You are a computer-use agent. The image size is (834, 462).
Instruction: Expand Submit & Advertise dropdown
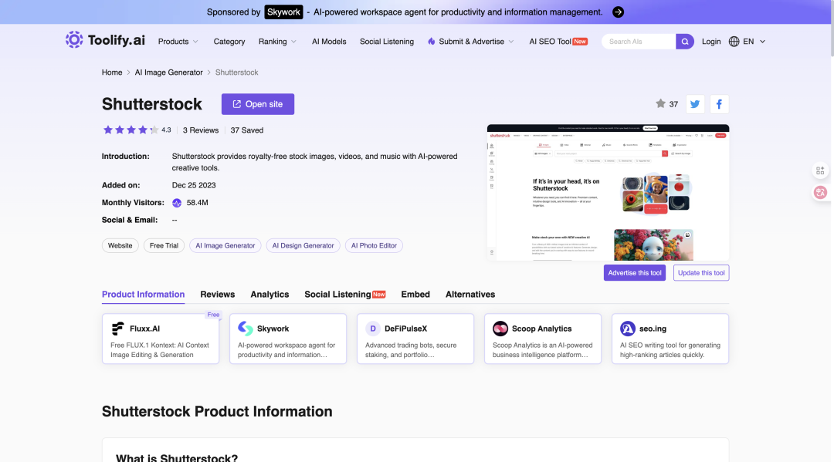click(476, 42)
